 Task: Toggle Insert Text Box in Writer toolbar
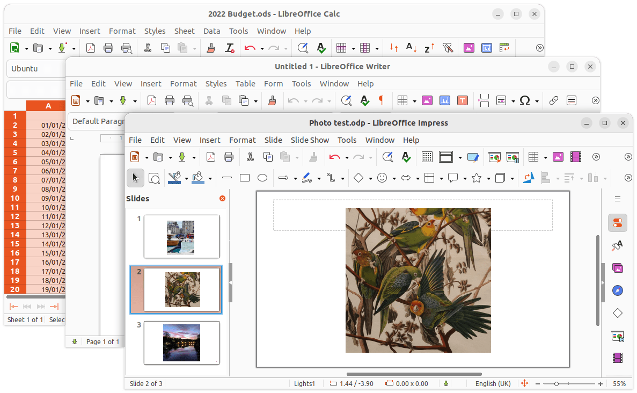(x=463, y=100)
